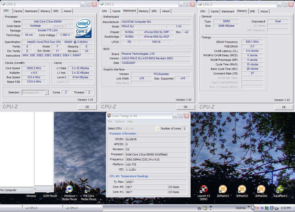The image size is (295, 212).
Task: Open the Launch X3 DEMO shortcut
Action: [x=203, y=193]
